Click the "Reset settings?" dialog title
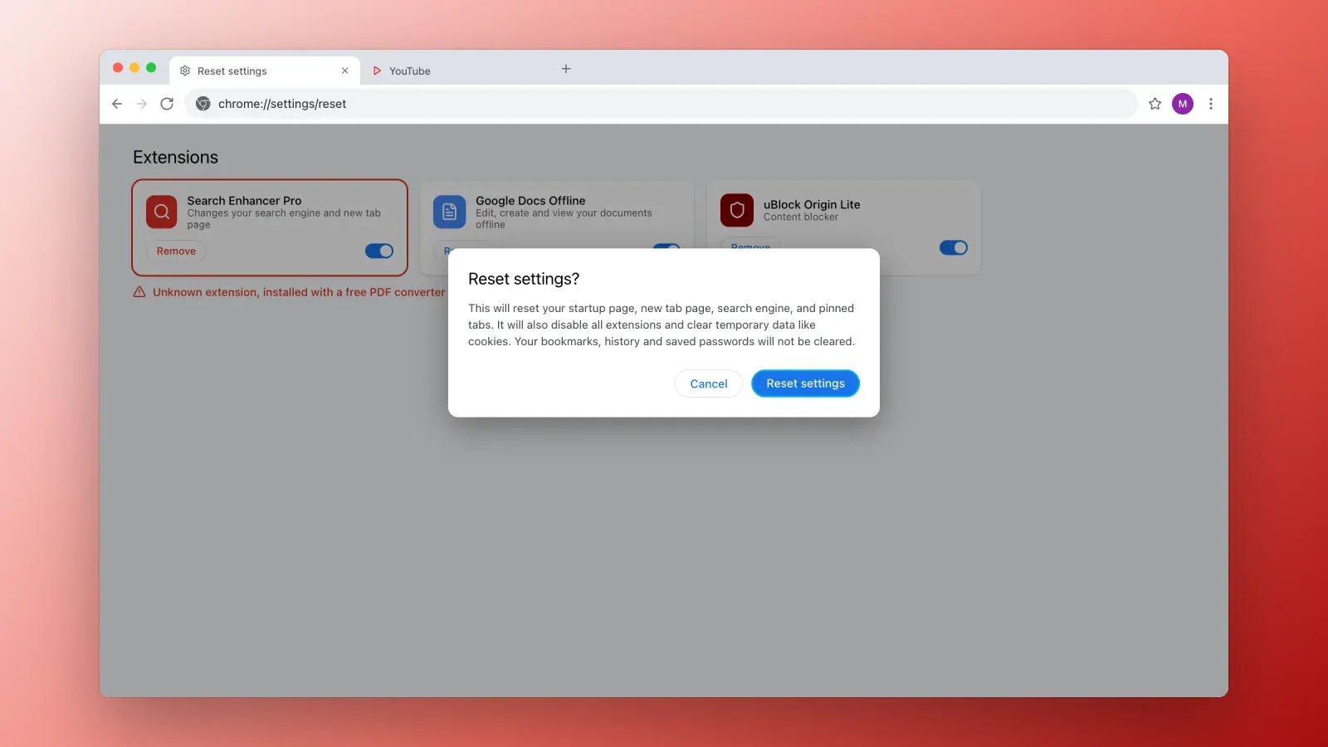The width and height of the screenshot is (1328, 747). click(x=524, y=279)
